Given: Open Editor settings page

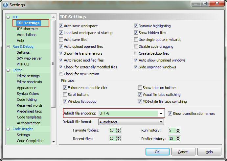Looking at the screenshot, I should tap(28, 76).
